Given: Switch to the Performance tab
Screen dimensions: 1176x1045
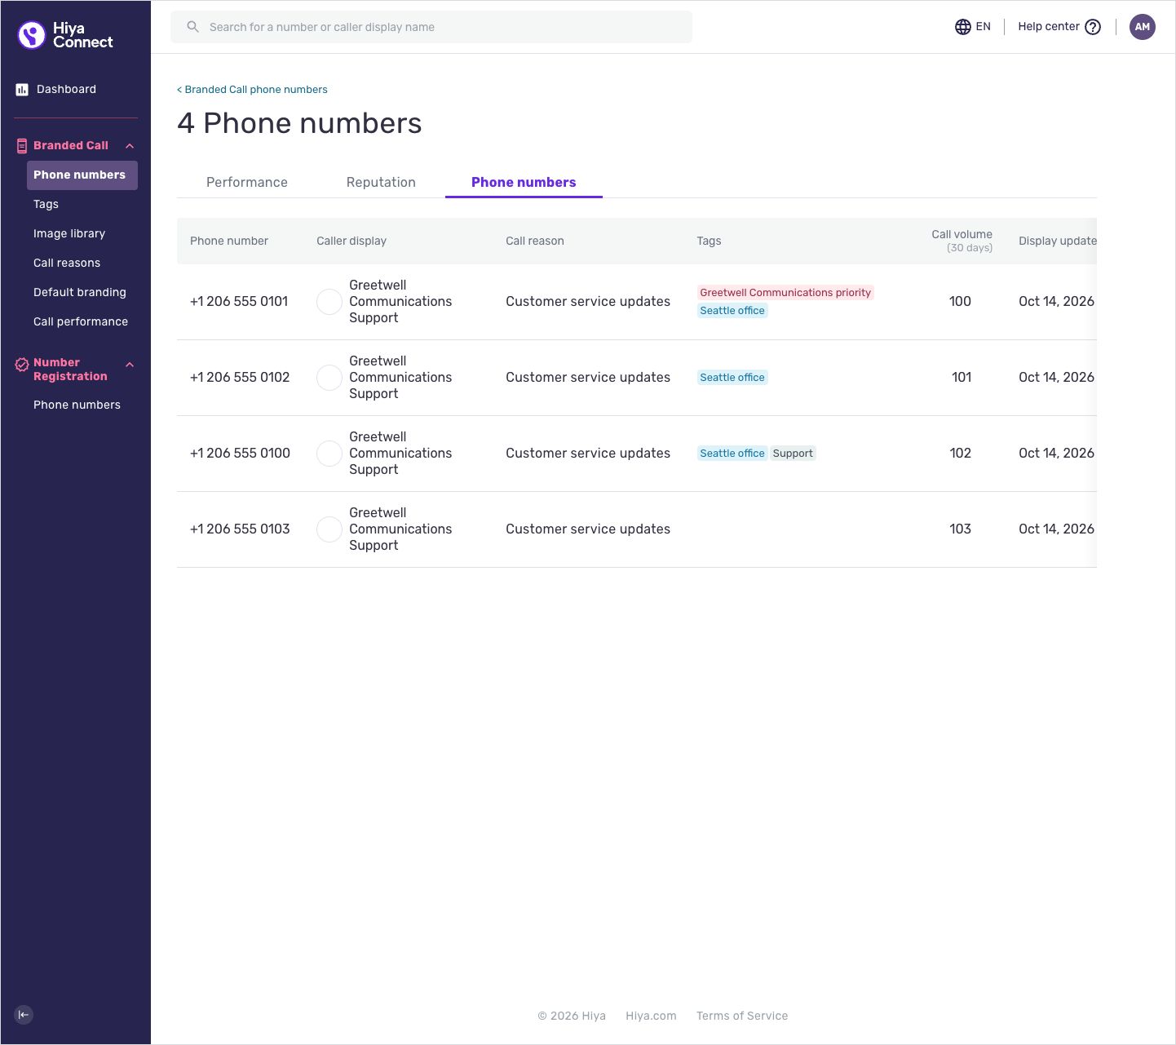Looking at the screenshot, I should pyautogui.click(x=247, y=182).
